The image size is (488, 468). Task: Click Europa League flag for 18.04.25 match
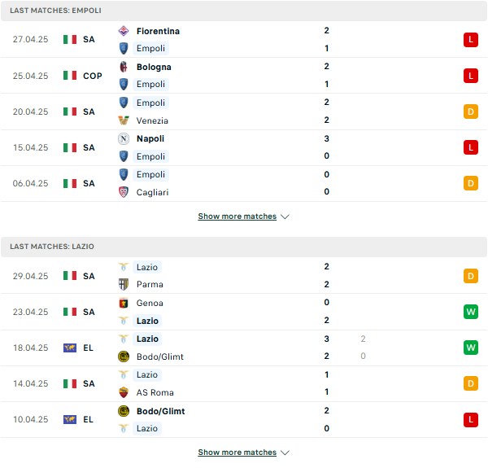[x=70, y=348]
